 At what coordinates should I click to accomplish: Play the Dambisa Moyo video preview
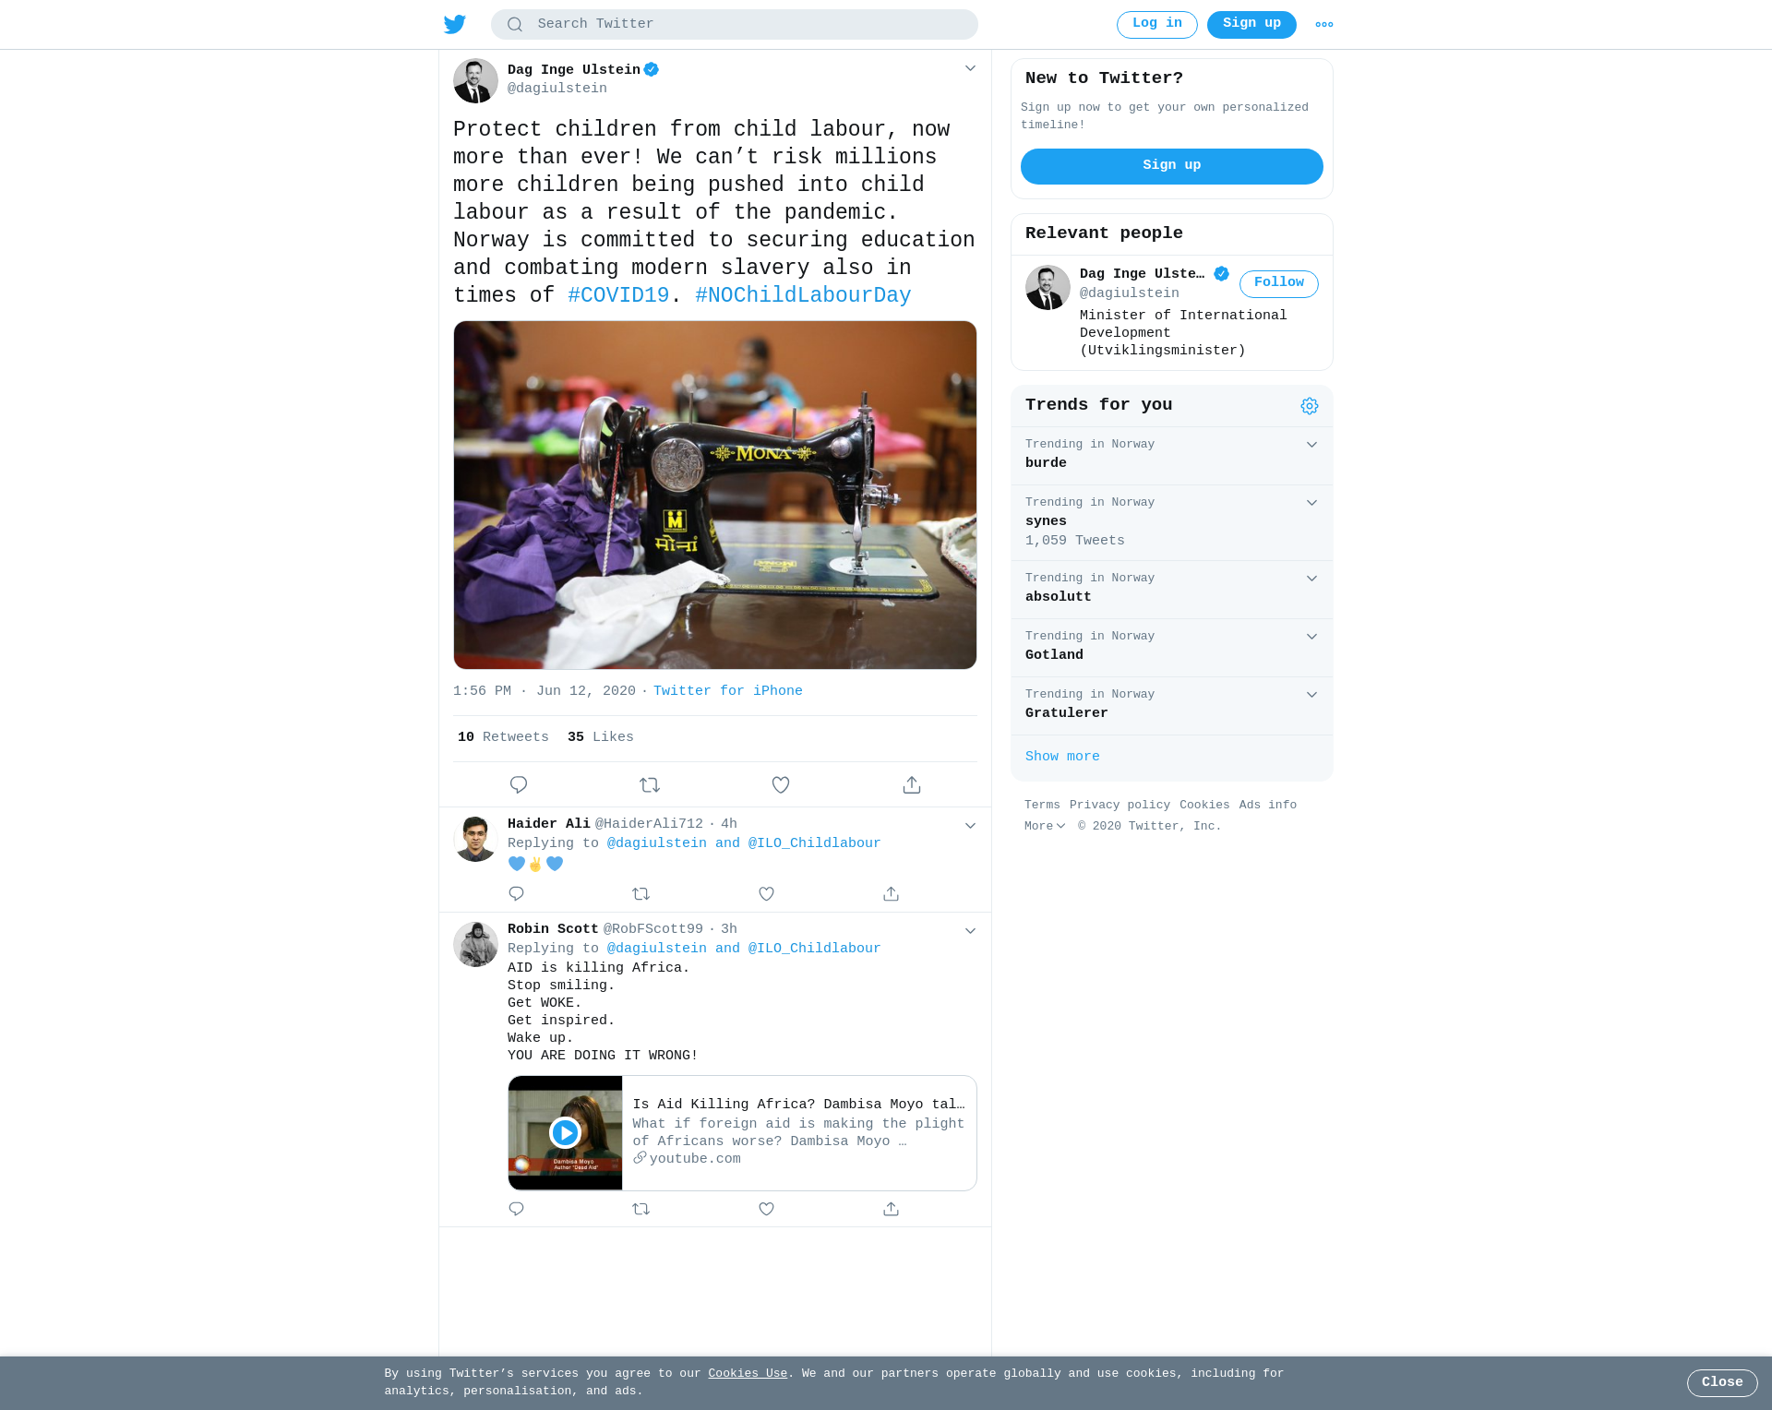click(565, 1132)
